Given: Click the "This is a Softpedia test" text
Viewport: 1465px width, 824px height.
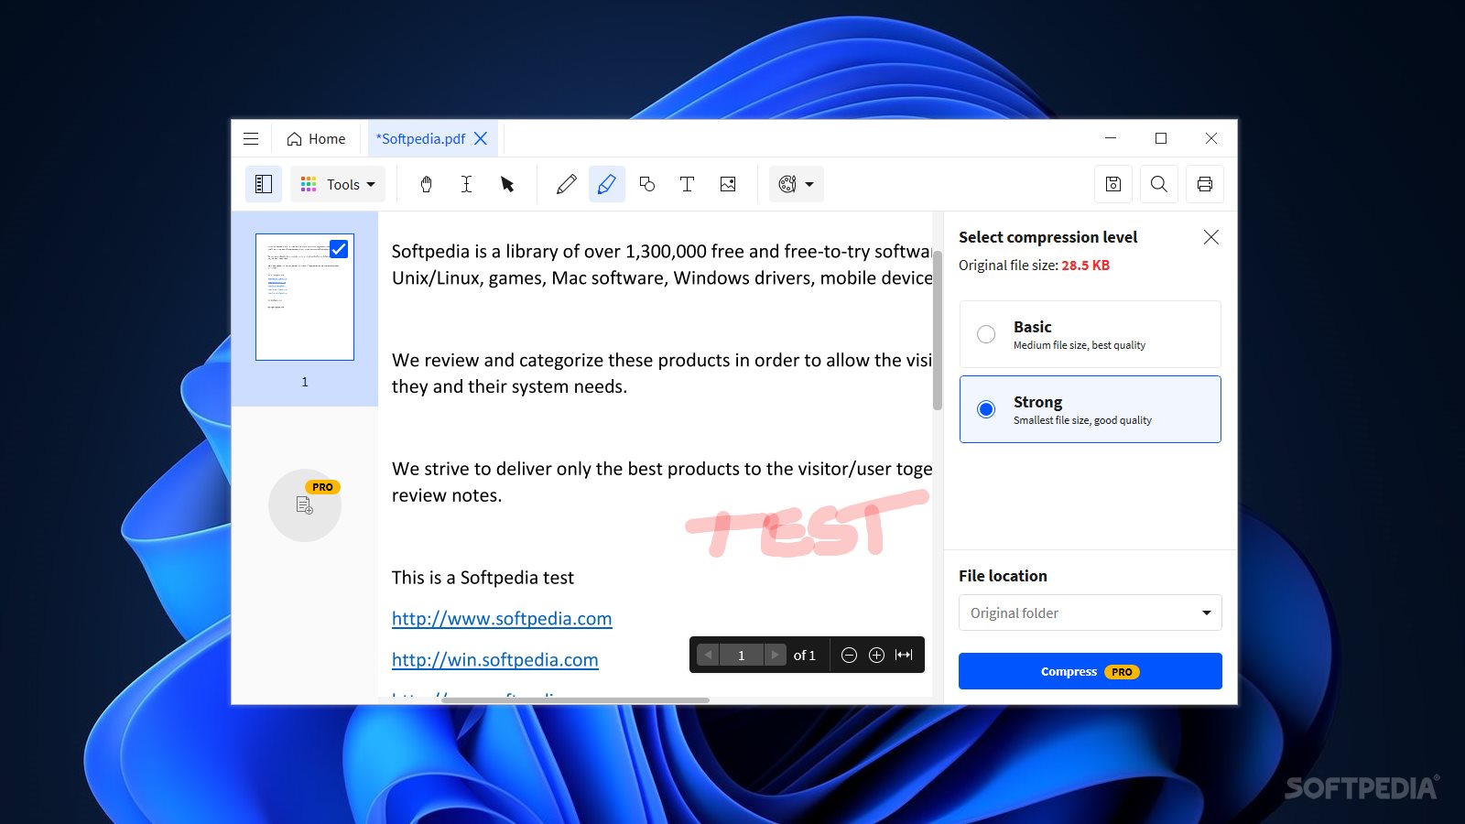Looking at the screenshot, I should click(x=483, y=578).
